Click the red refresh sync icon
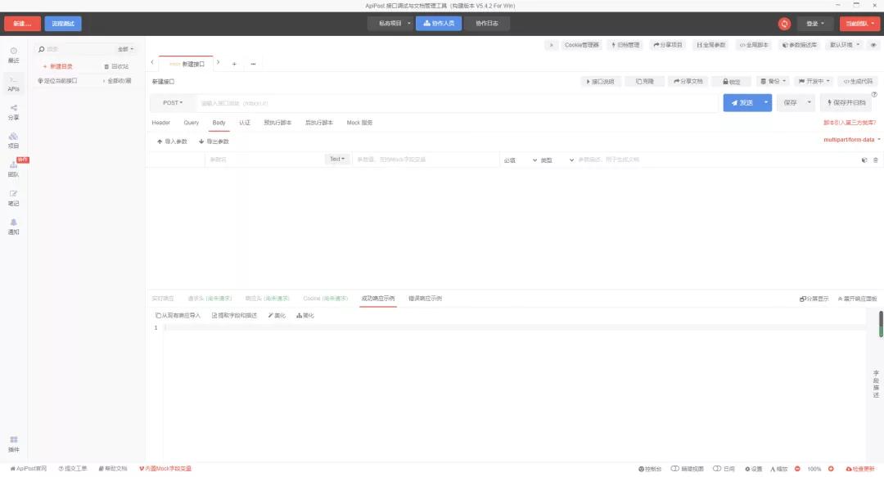Viewport: 884px width, 477px height. [x=784, y=24]
